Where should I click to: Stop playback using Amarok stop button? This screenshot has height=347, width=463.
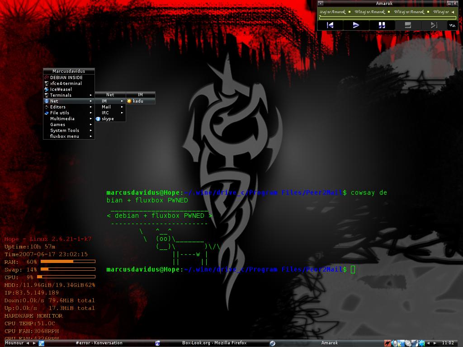point(408,25)
